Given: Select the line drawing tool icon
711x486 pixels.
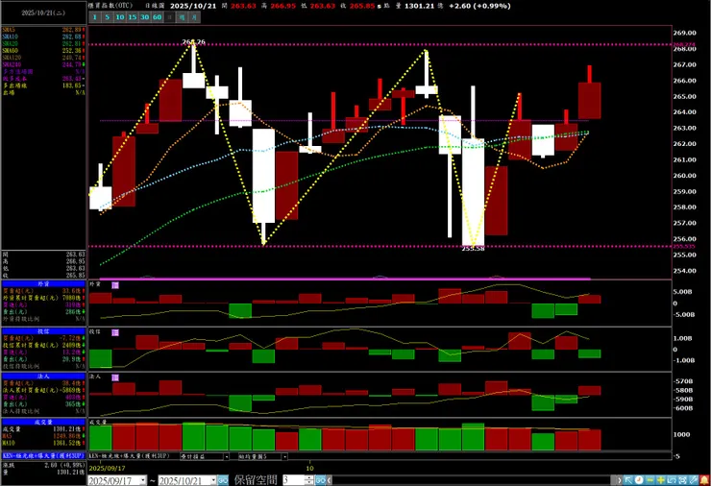Looking at the screenshot, I should (694, 479).
